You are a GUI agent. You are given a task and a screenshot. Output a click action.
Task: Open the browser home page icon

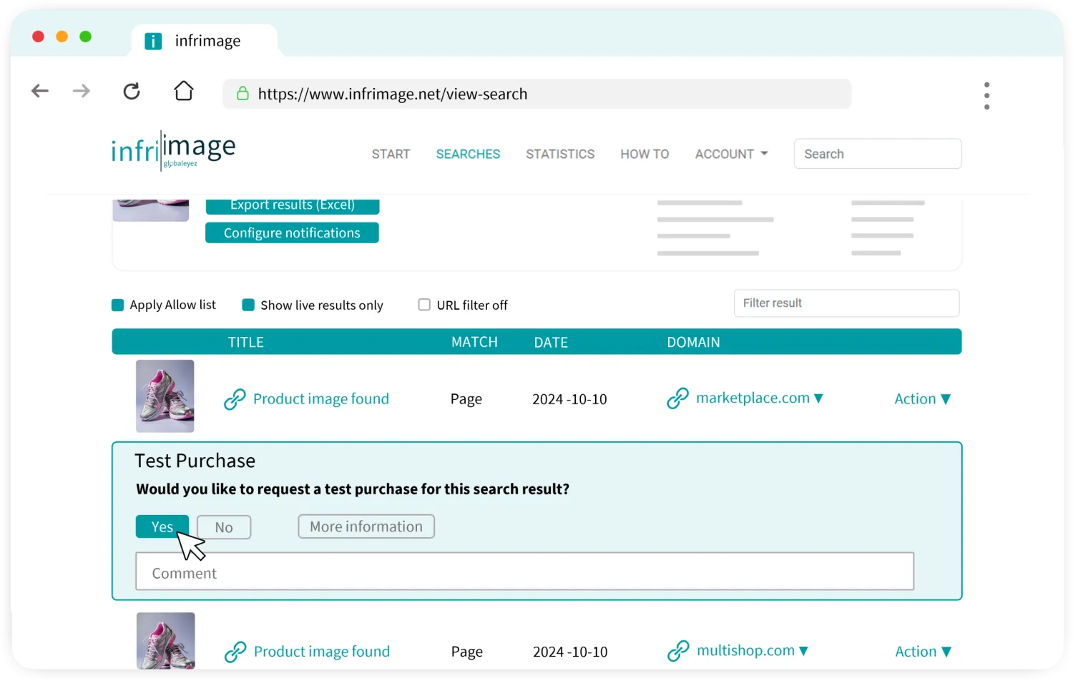tap(183, 91)
